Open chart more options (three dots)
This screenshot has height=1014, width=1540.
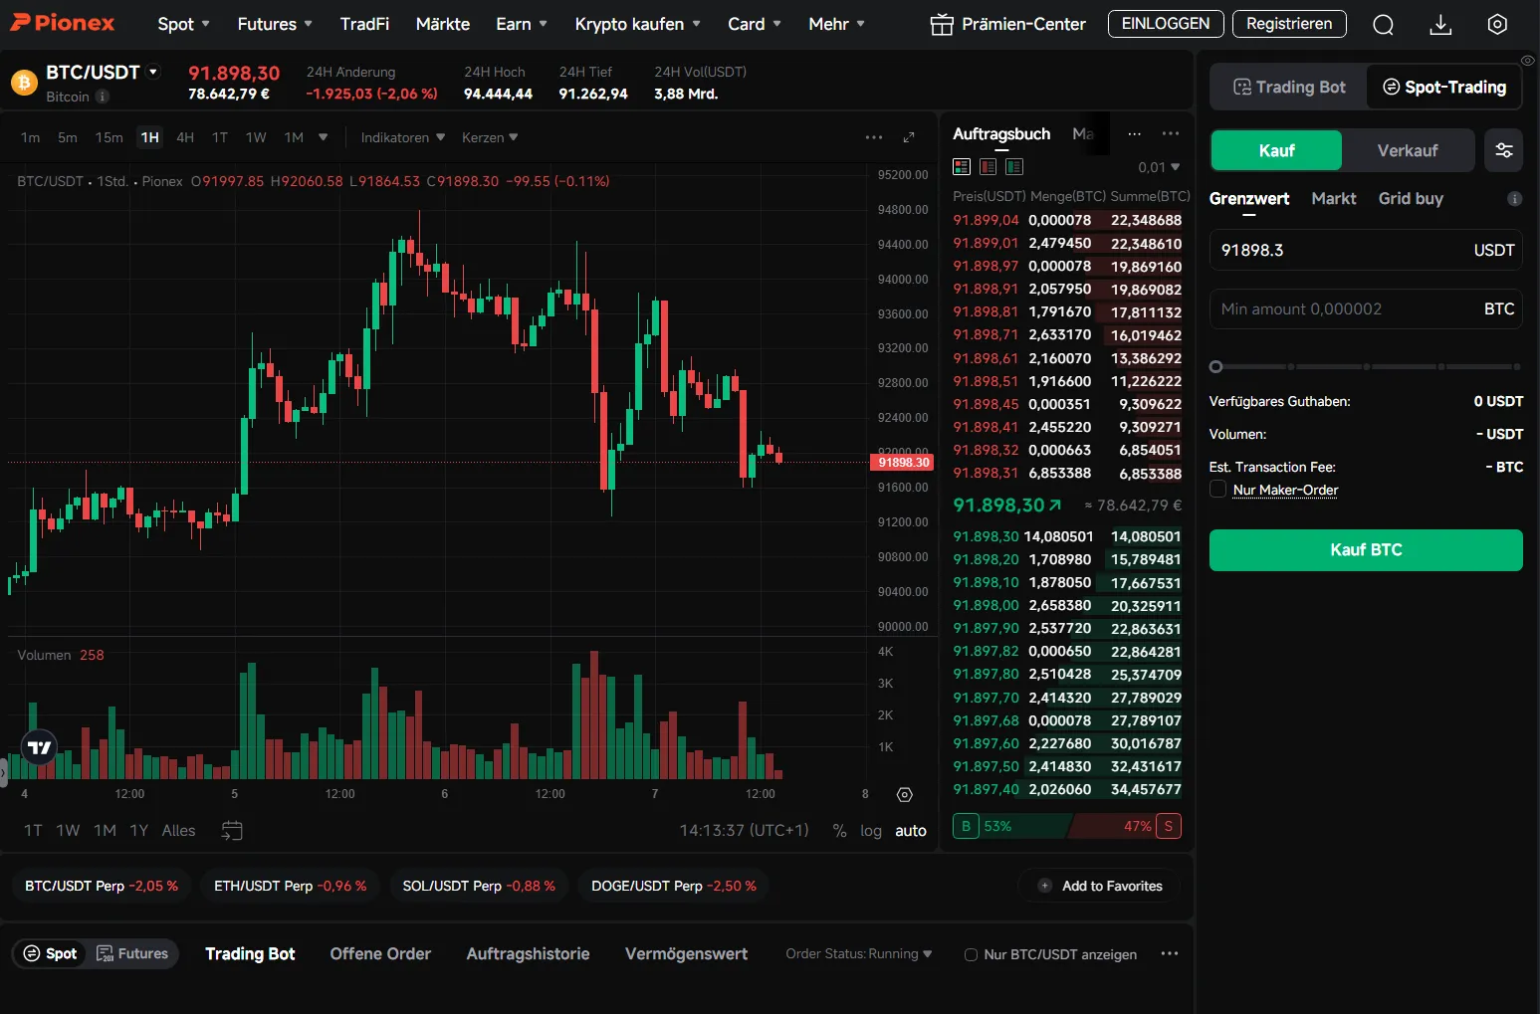point(874,137)
